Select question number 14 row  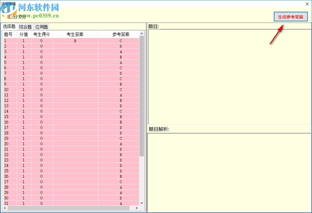[6, 111]
